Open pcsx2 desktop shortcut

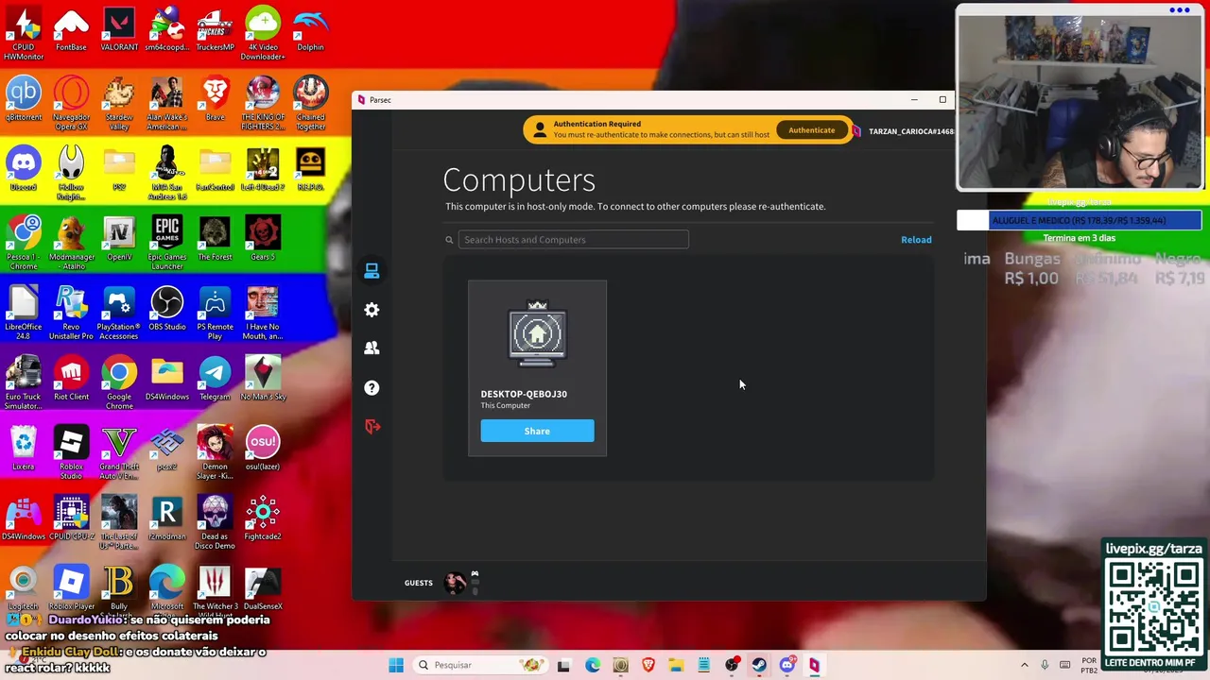167,448
